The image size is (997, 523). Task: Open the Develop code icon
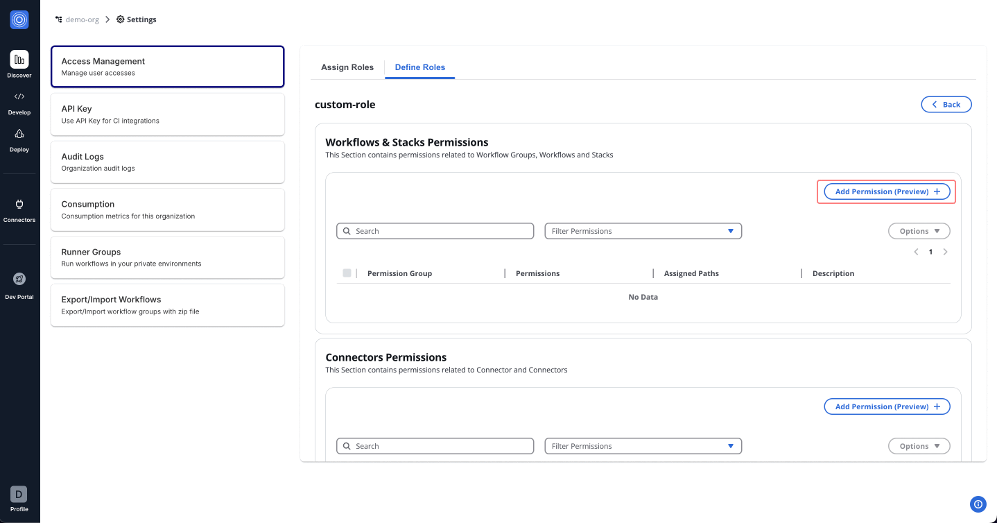point(19,97)
